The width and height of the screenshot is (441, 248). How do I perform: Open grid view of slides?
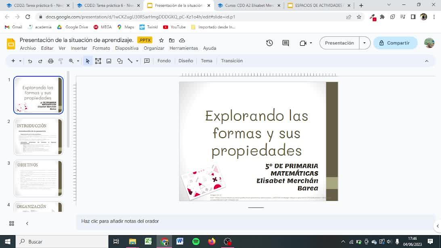[12, 223]
